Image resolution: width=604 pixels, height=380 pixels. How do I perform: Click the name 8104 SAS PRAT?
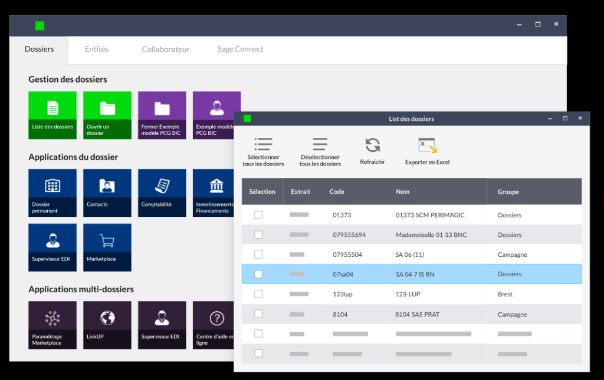(x=417, y=314)
